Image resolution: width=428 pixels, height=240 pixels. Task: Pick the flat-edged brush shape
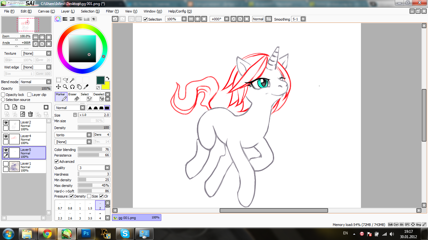pyautogui.click(x=107, y=108)
